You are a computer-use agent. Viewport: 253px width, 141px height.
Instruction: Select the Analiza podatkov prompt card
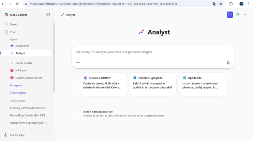[104, 84]
